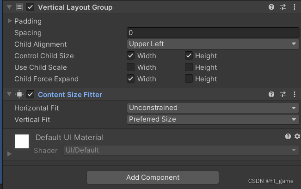301x189 pixels.
Task: Enable Child Force Expand Height
Action: (x=189, y=79)
